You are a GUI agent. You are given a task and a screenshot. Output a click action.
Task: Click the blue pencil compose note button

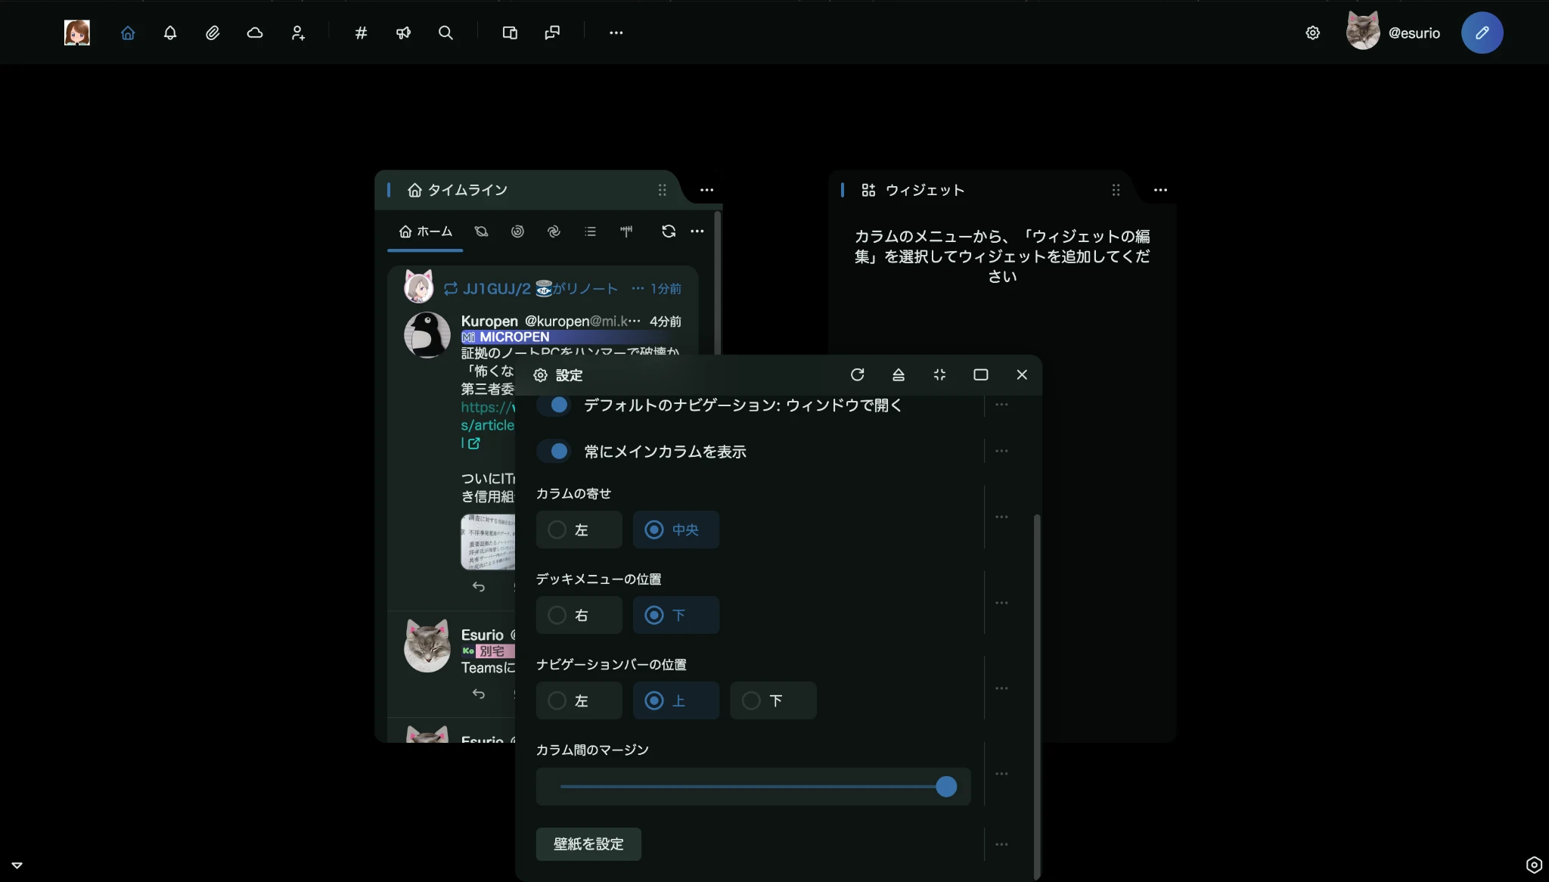pos(1482,33)
